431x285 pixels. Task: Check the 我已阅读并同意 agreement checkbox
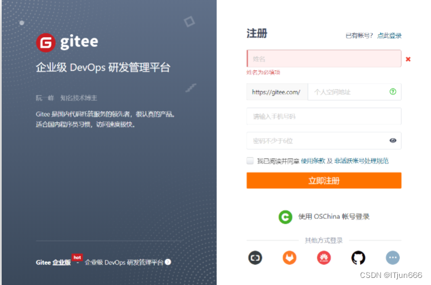[250, 160]
